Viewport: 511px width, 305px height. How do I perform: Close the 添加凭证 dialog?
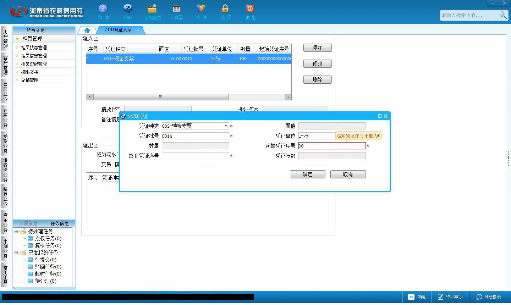(x=386, y=116)
